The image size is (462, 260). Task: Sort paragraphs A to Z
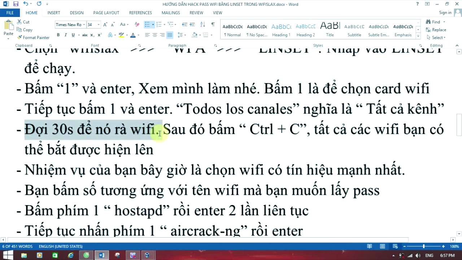click(203, 25)
